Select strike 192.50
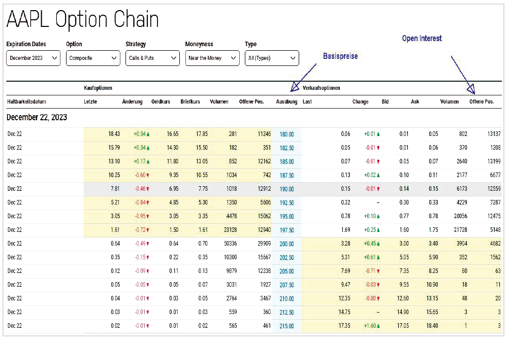511x342 pixels. pyautogui.click(x=286, y=202)
